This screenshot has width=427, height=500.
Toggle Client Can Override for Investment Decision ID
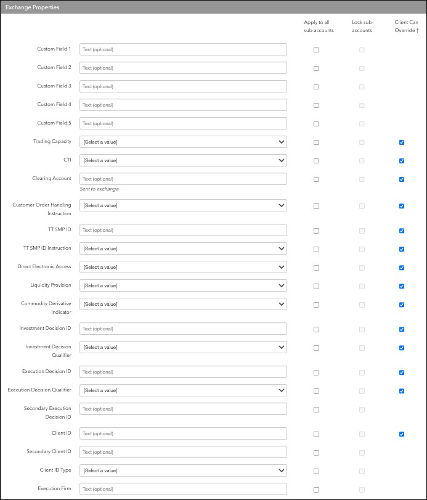click(402, 329)
